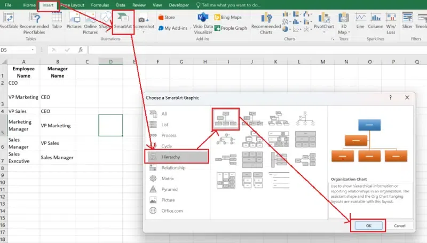
Task: Click the formula bar input
Action: pyautogui.click(x=257, y=50)
